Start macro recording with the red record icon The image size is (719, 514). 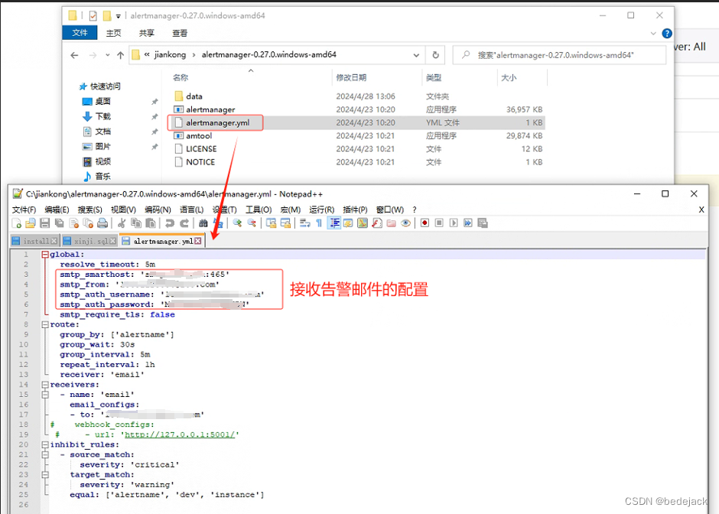click(x=423, y=223)
